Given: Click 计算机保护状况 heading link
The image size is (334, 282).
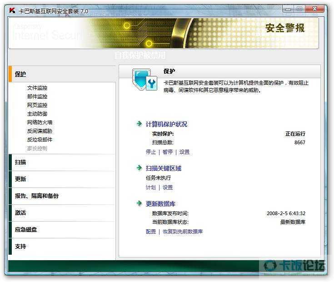Looking at the screenshot, I should coord(166,124).
